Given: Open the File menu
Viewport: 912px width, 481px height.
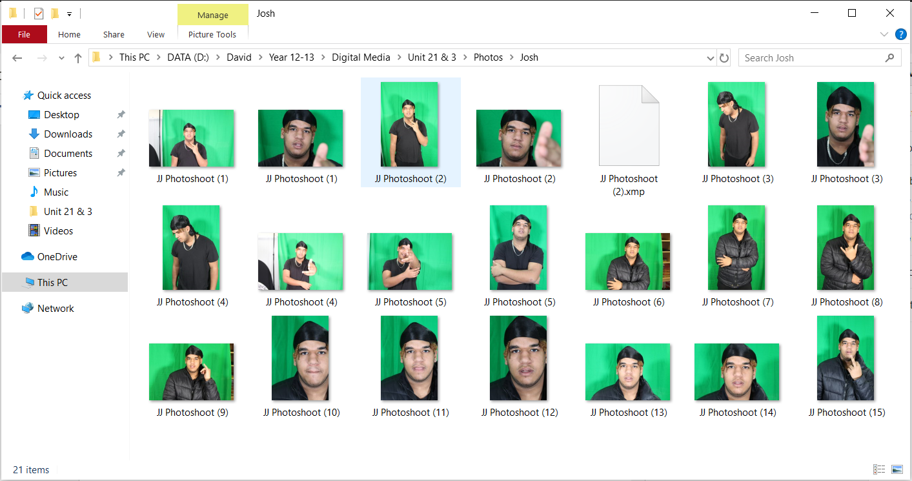Looking at the screenshot, I should (25, 34).
